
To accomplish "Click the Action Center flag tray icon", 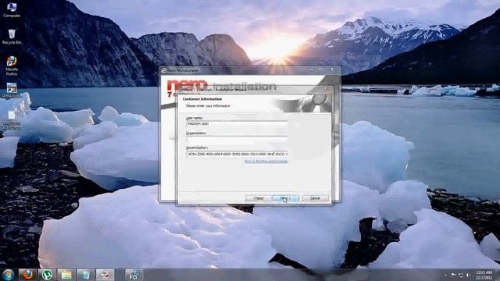I will click(453, 275).
